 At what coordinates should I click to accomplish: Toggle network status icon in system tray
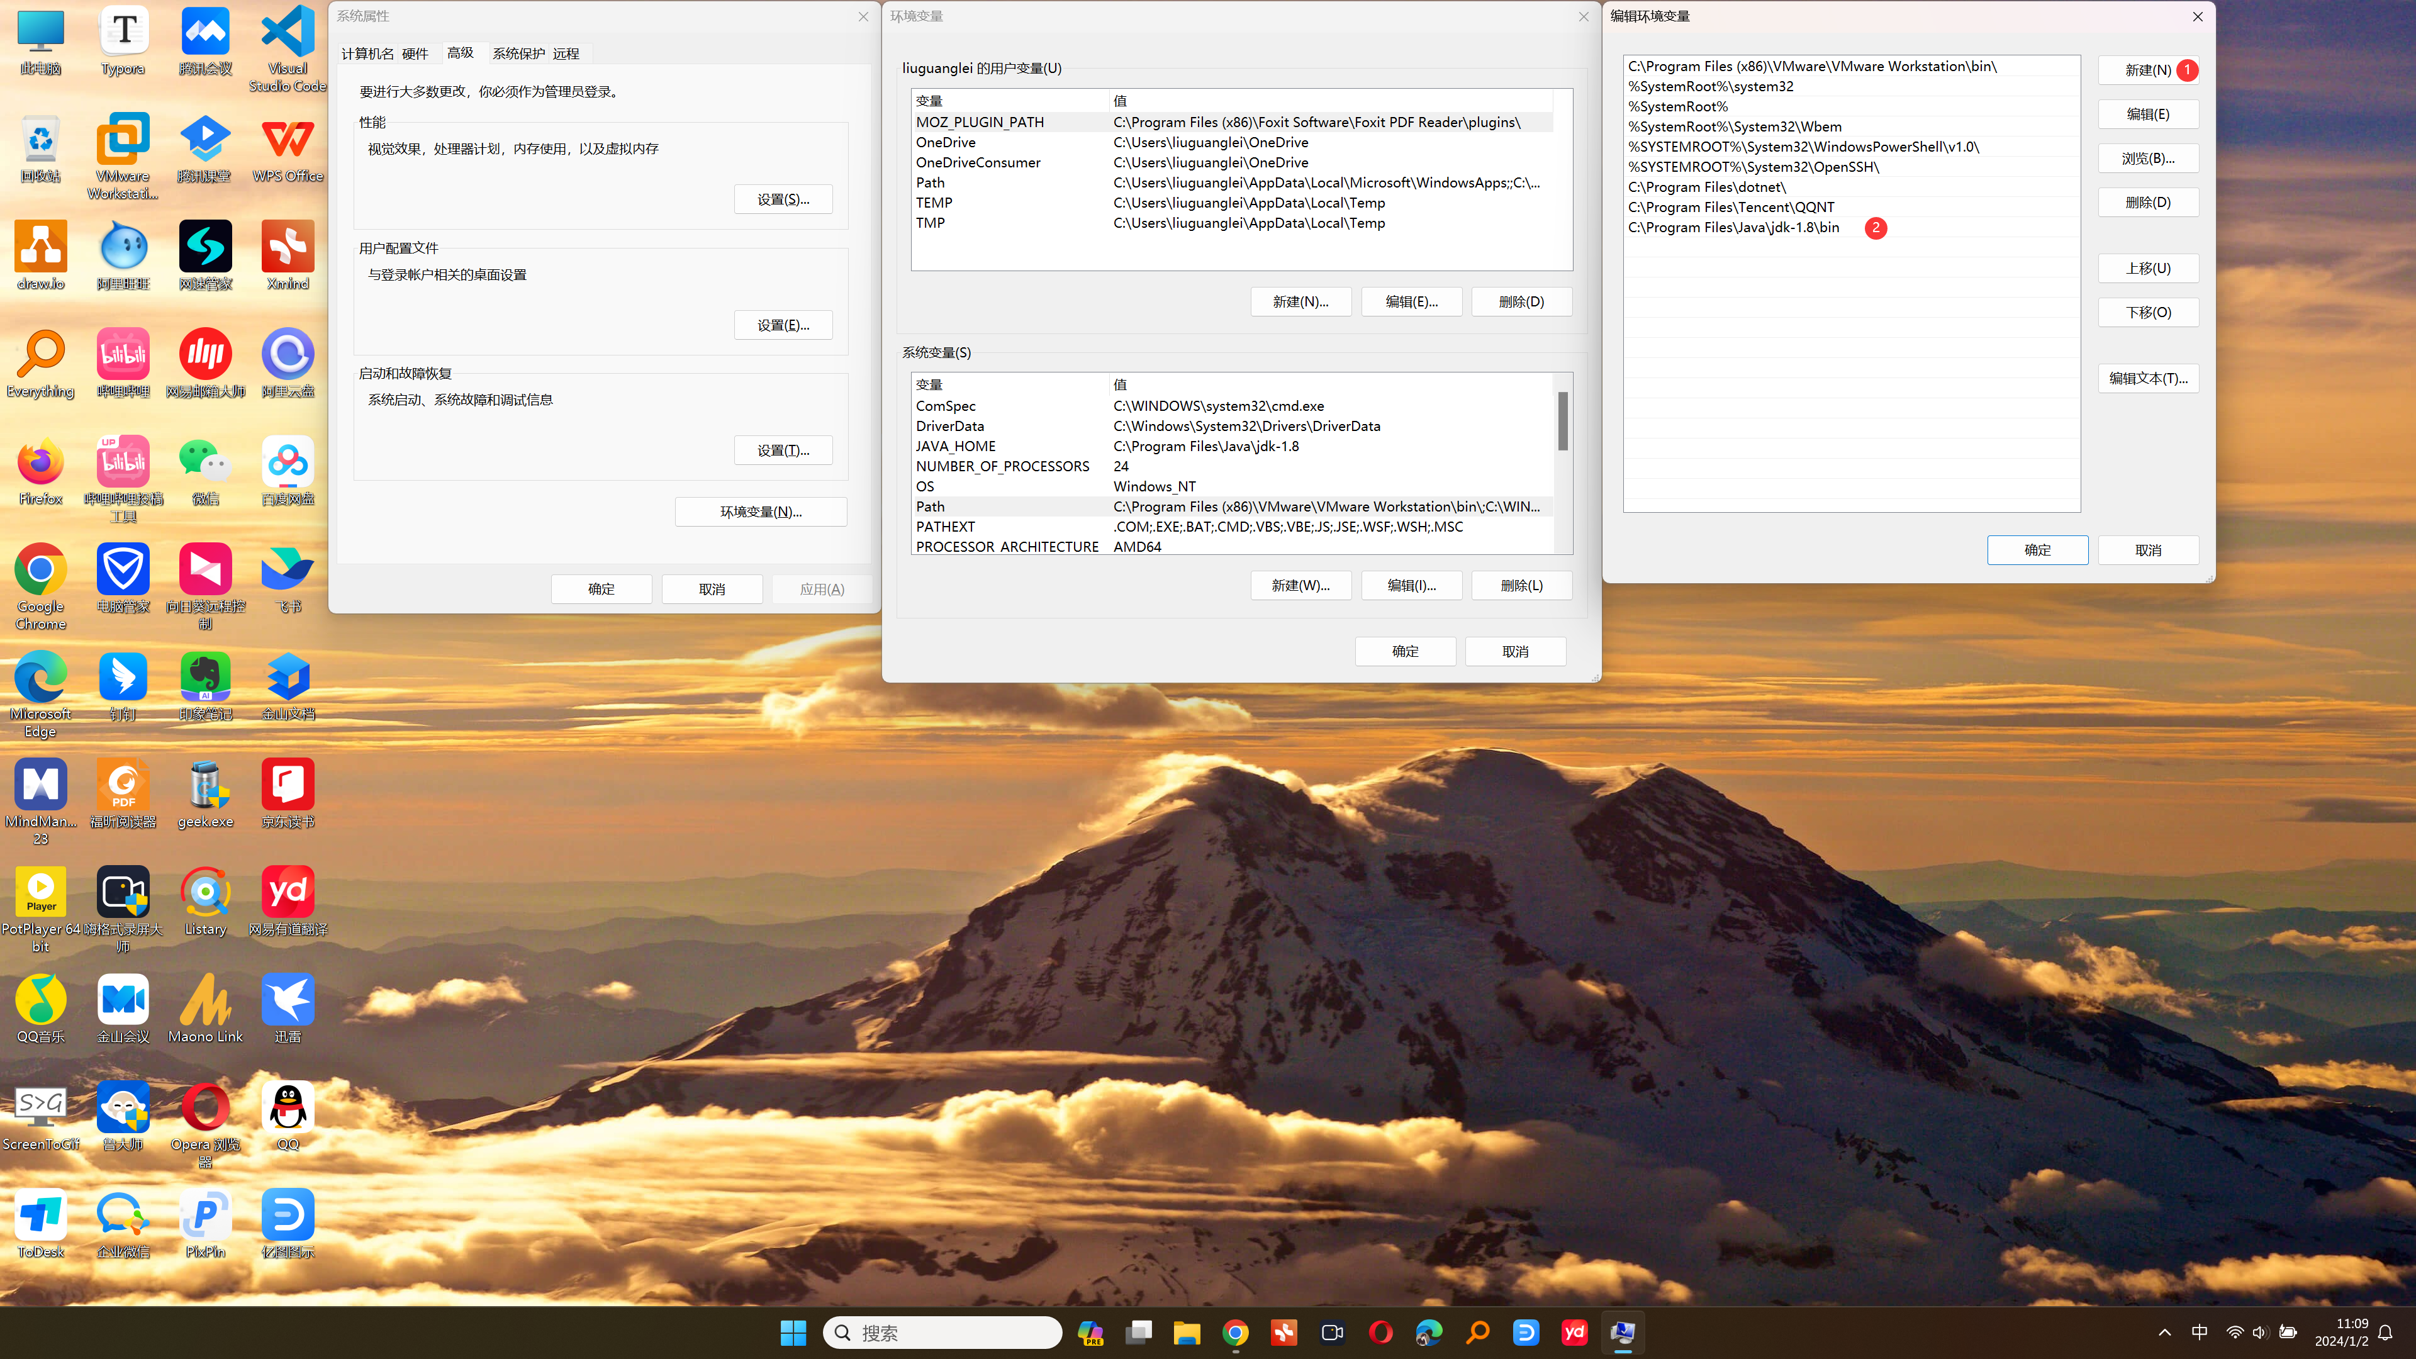point(2232,1333)
